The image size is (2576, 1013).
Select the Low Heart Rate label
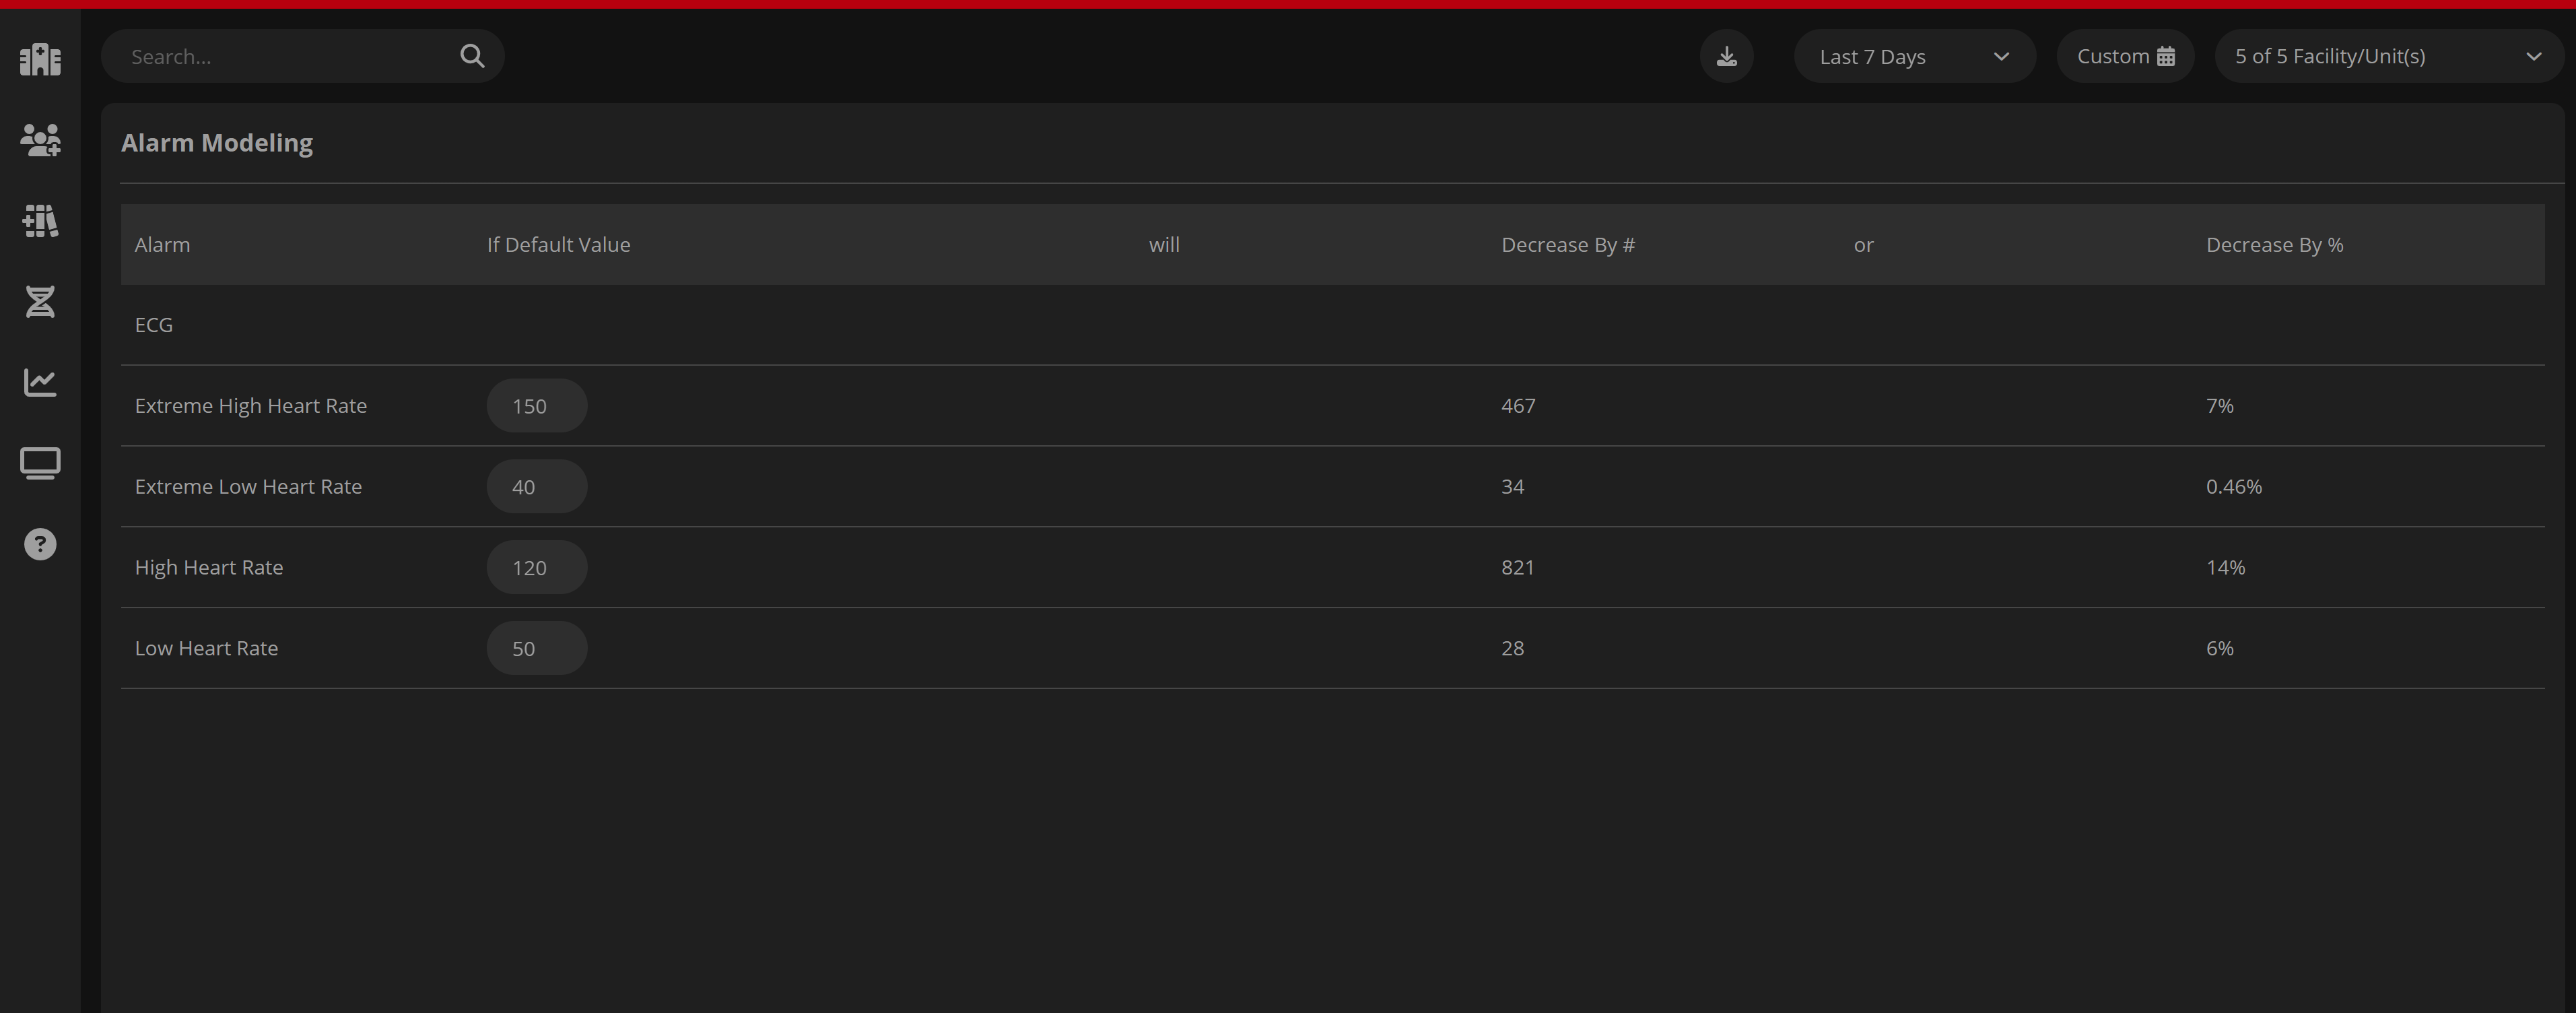[206, 648]
